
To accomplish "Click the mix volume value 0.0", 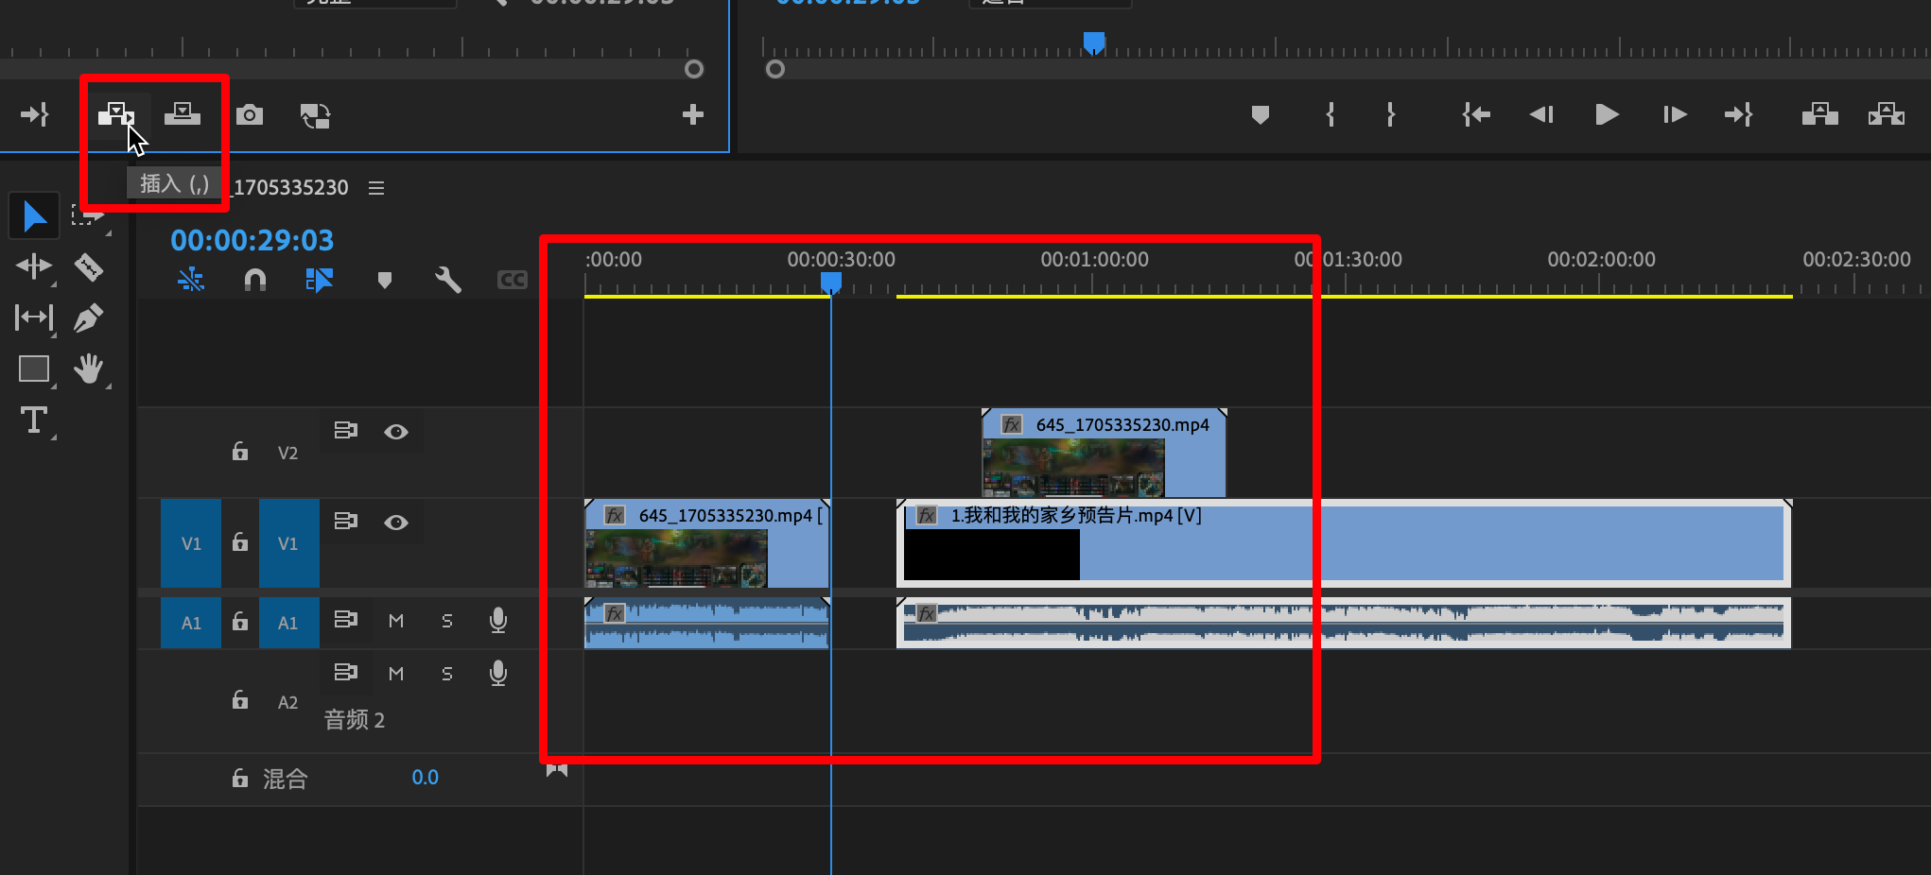I will [x=425, y=778].
